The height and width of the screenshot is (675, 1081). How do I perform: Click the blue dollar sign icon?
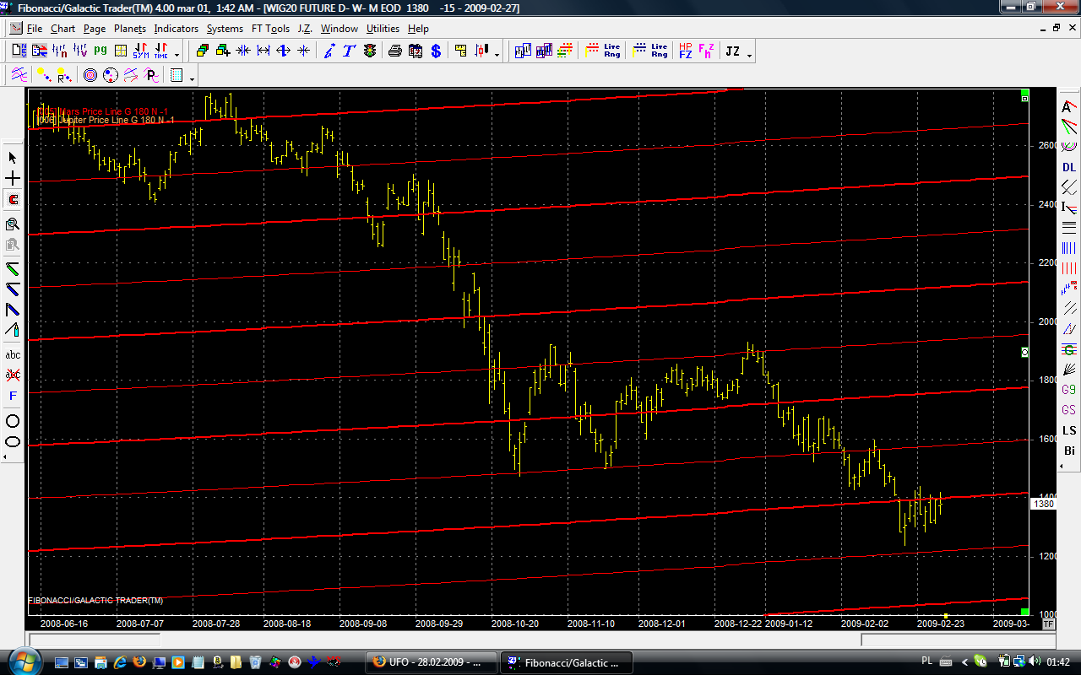[x=436, y=51]
